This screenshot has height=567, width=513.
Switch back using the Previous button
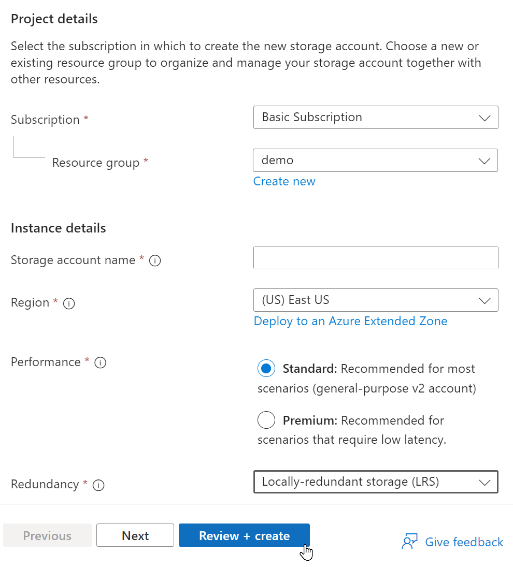coord(47,535)
